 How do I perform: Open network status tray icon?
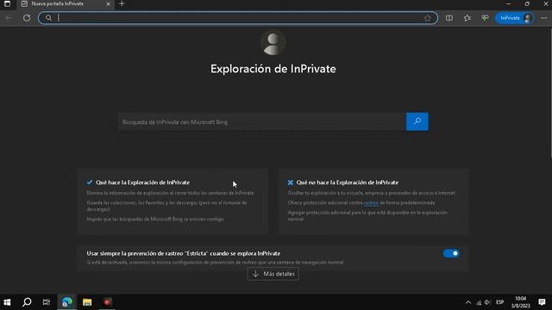479,302
